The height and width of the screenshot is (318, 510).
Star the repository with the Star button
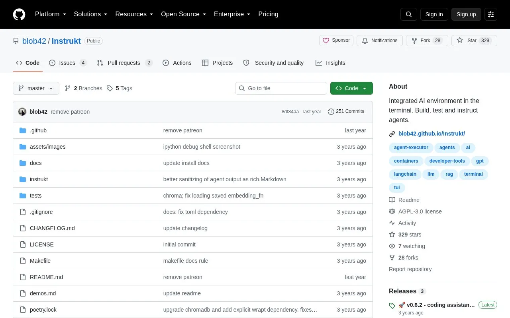click(x=474, y=41)
